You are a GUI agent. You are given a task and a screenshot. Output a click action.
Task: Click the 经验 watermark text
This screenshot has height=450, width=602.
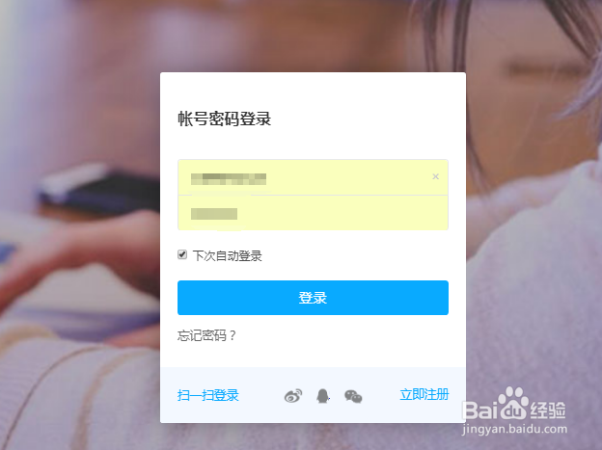tap(548, 410)
